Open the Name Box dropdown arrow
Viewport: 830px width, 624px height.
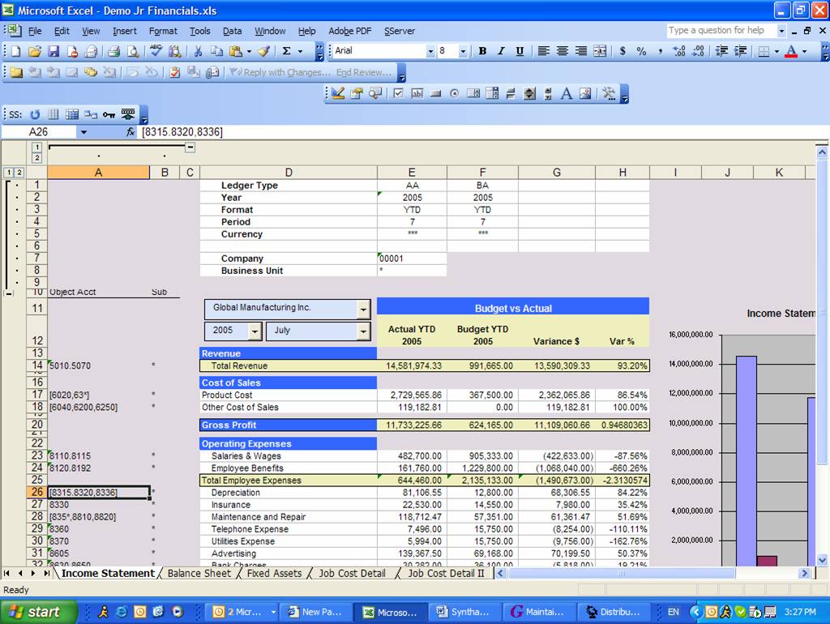83,132
